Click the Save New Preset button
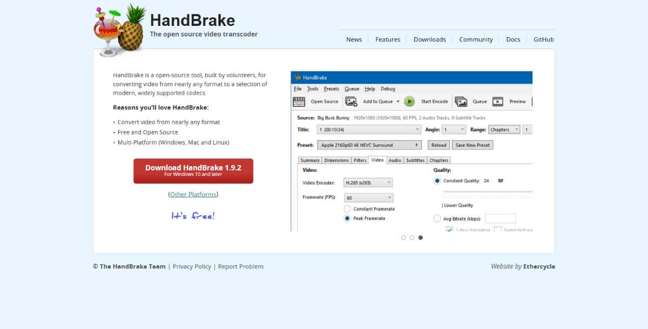 [473, 145]
